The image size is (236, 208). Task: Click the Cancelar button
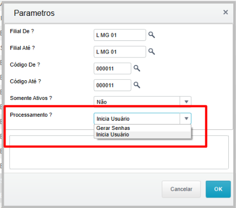click(181, 189)
